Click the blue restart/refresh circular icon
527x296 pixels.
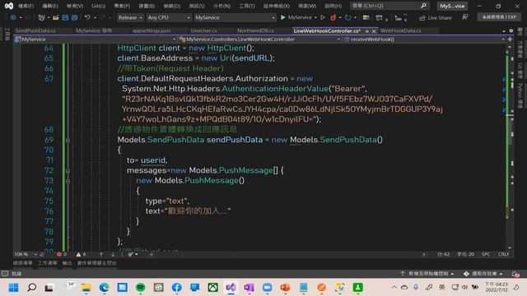(x=347, y=17)
